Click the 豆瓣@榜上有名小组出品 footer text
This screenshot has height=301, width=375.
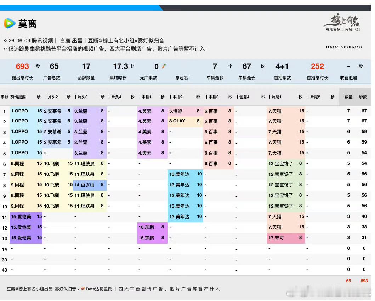tap(29, 289)
